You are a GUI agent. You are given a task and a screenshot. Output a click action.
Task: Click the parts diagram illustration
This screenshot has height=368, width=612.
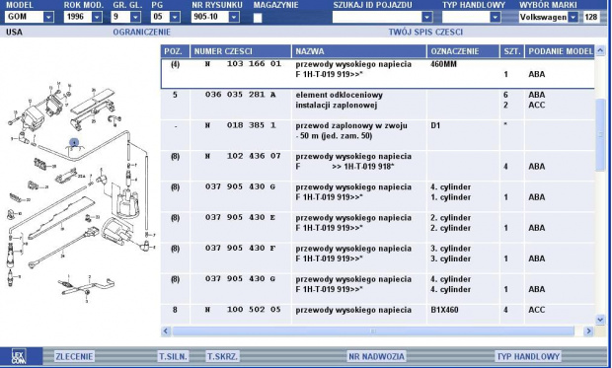(81, 192)
